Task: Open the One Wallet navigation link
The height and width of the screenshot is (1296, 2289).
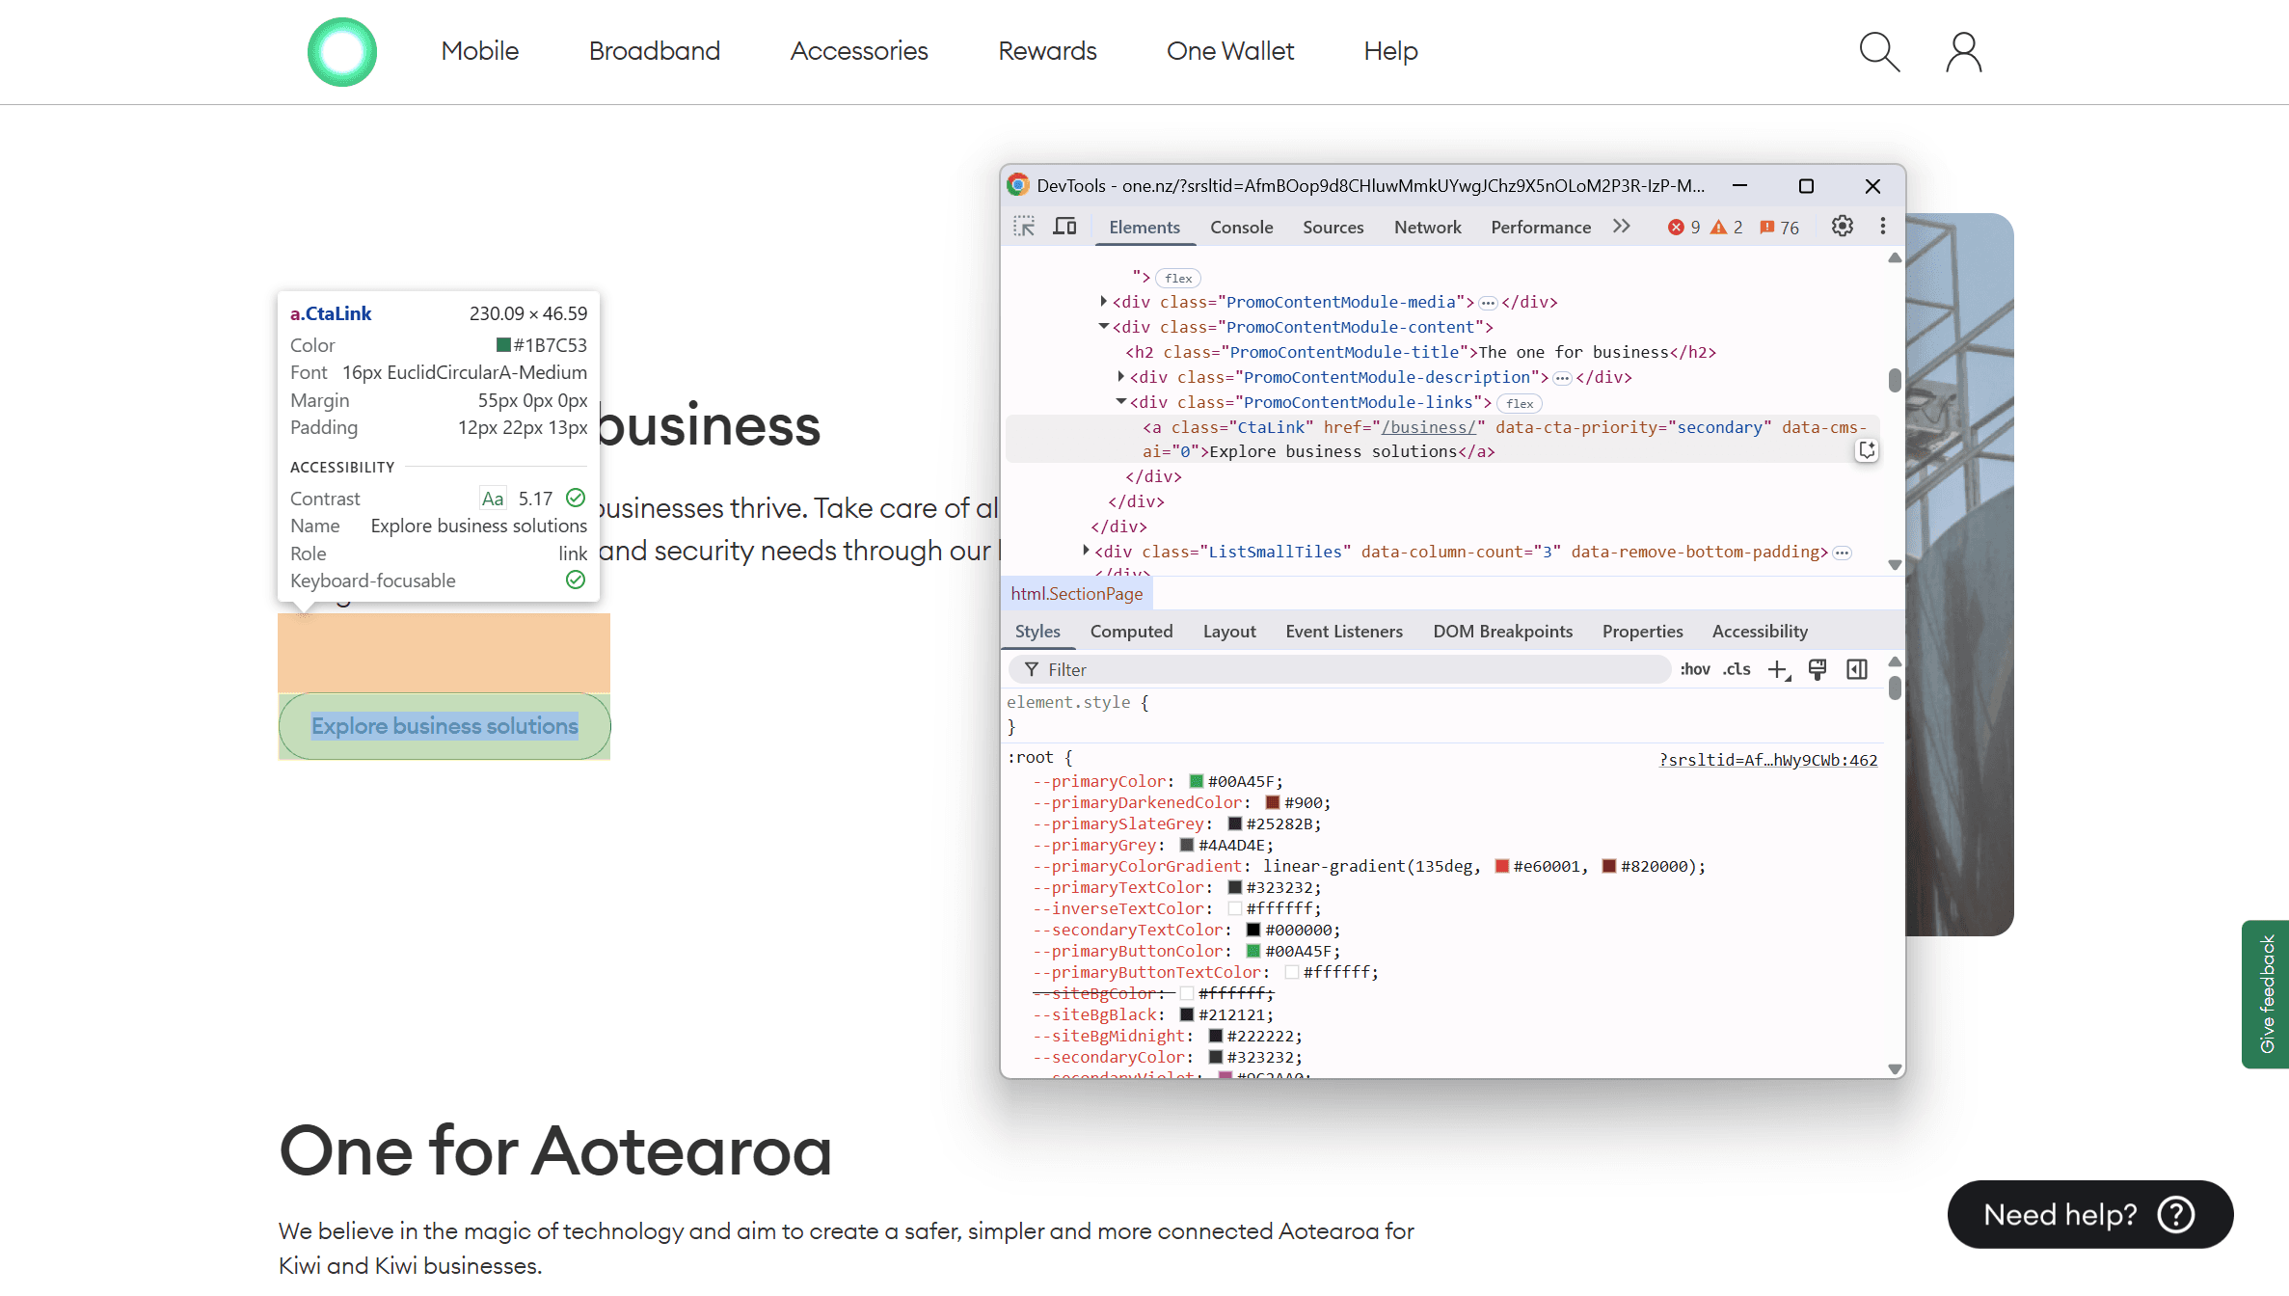Action: (x=1230, y=51)
